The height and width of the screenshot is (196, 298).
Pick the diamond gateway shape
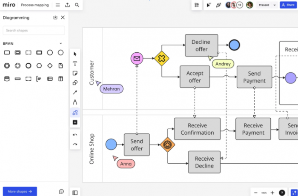point(50,65)
